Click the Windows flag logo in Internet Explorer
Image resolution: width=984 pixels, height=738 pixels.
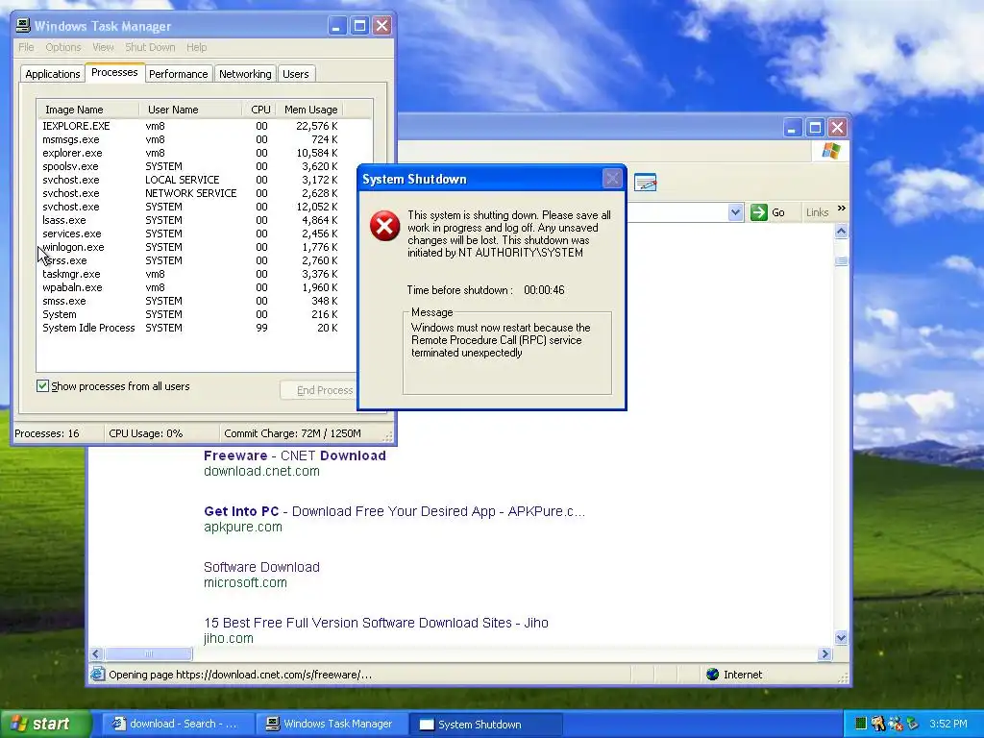coord(831,151)
